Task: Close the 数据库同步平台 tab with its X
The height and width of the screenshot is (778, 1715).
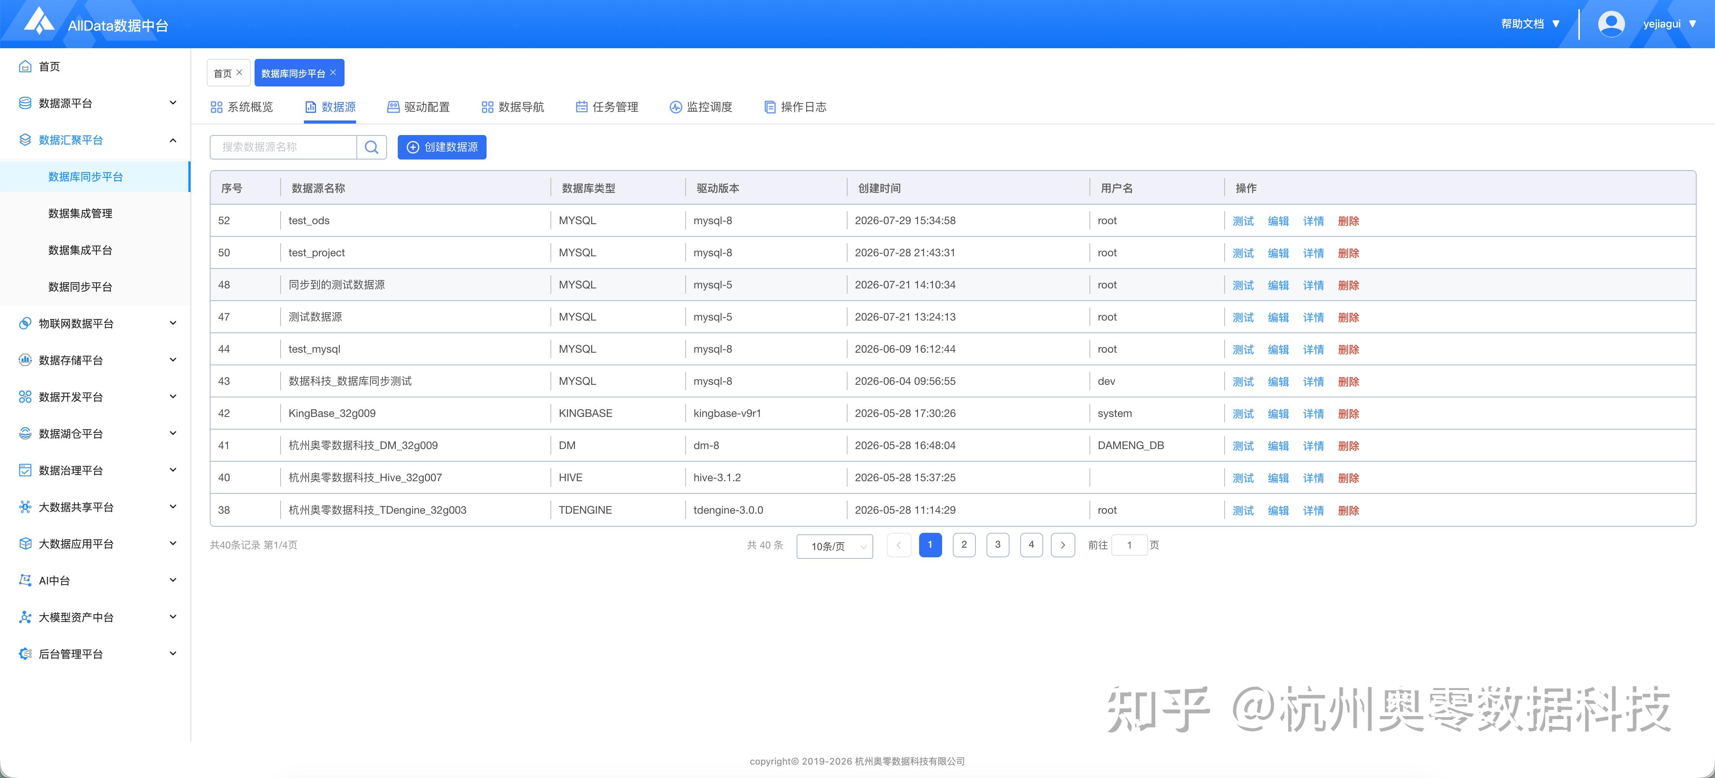Action: pyautogui.click(x=333, y=72)
